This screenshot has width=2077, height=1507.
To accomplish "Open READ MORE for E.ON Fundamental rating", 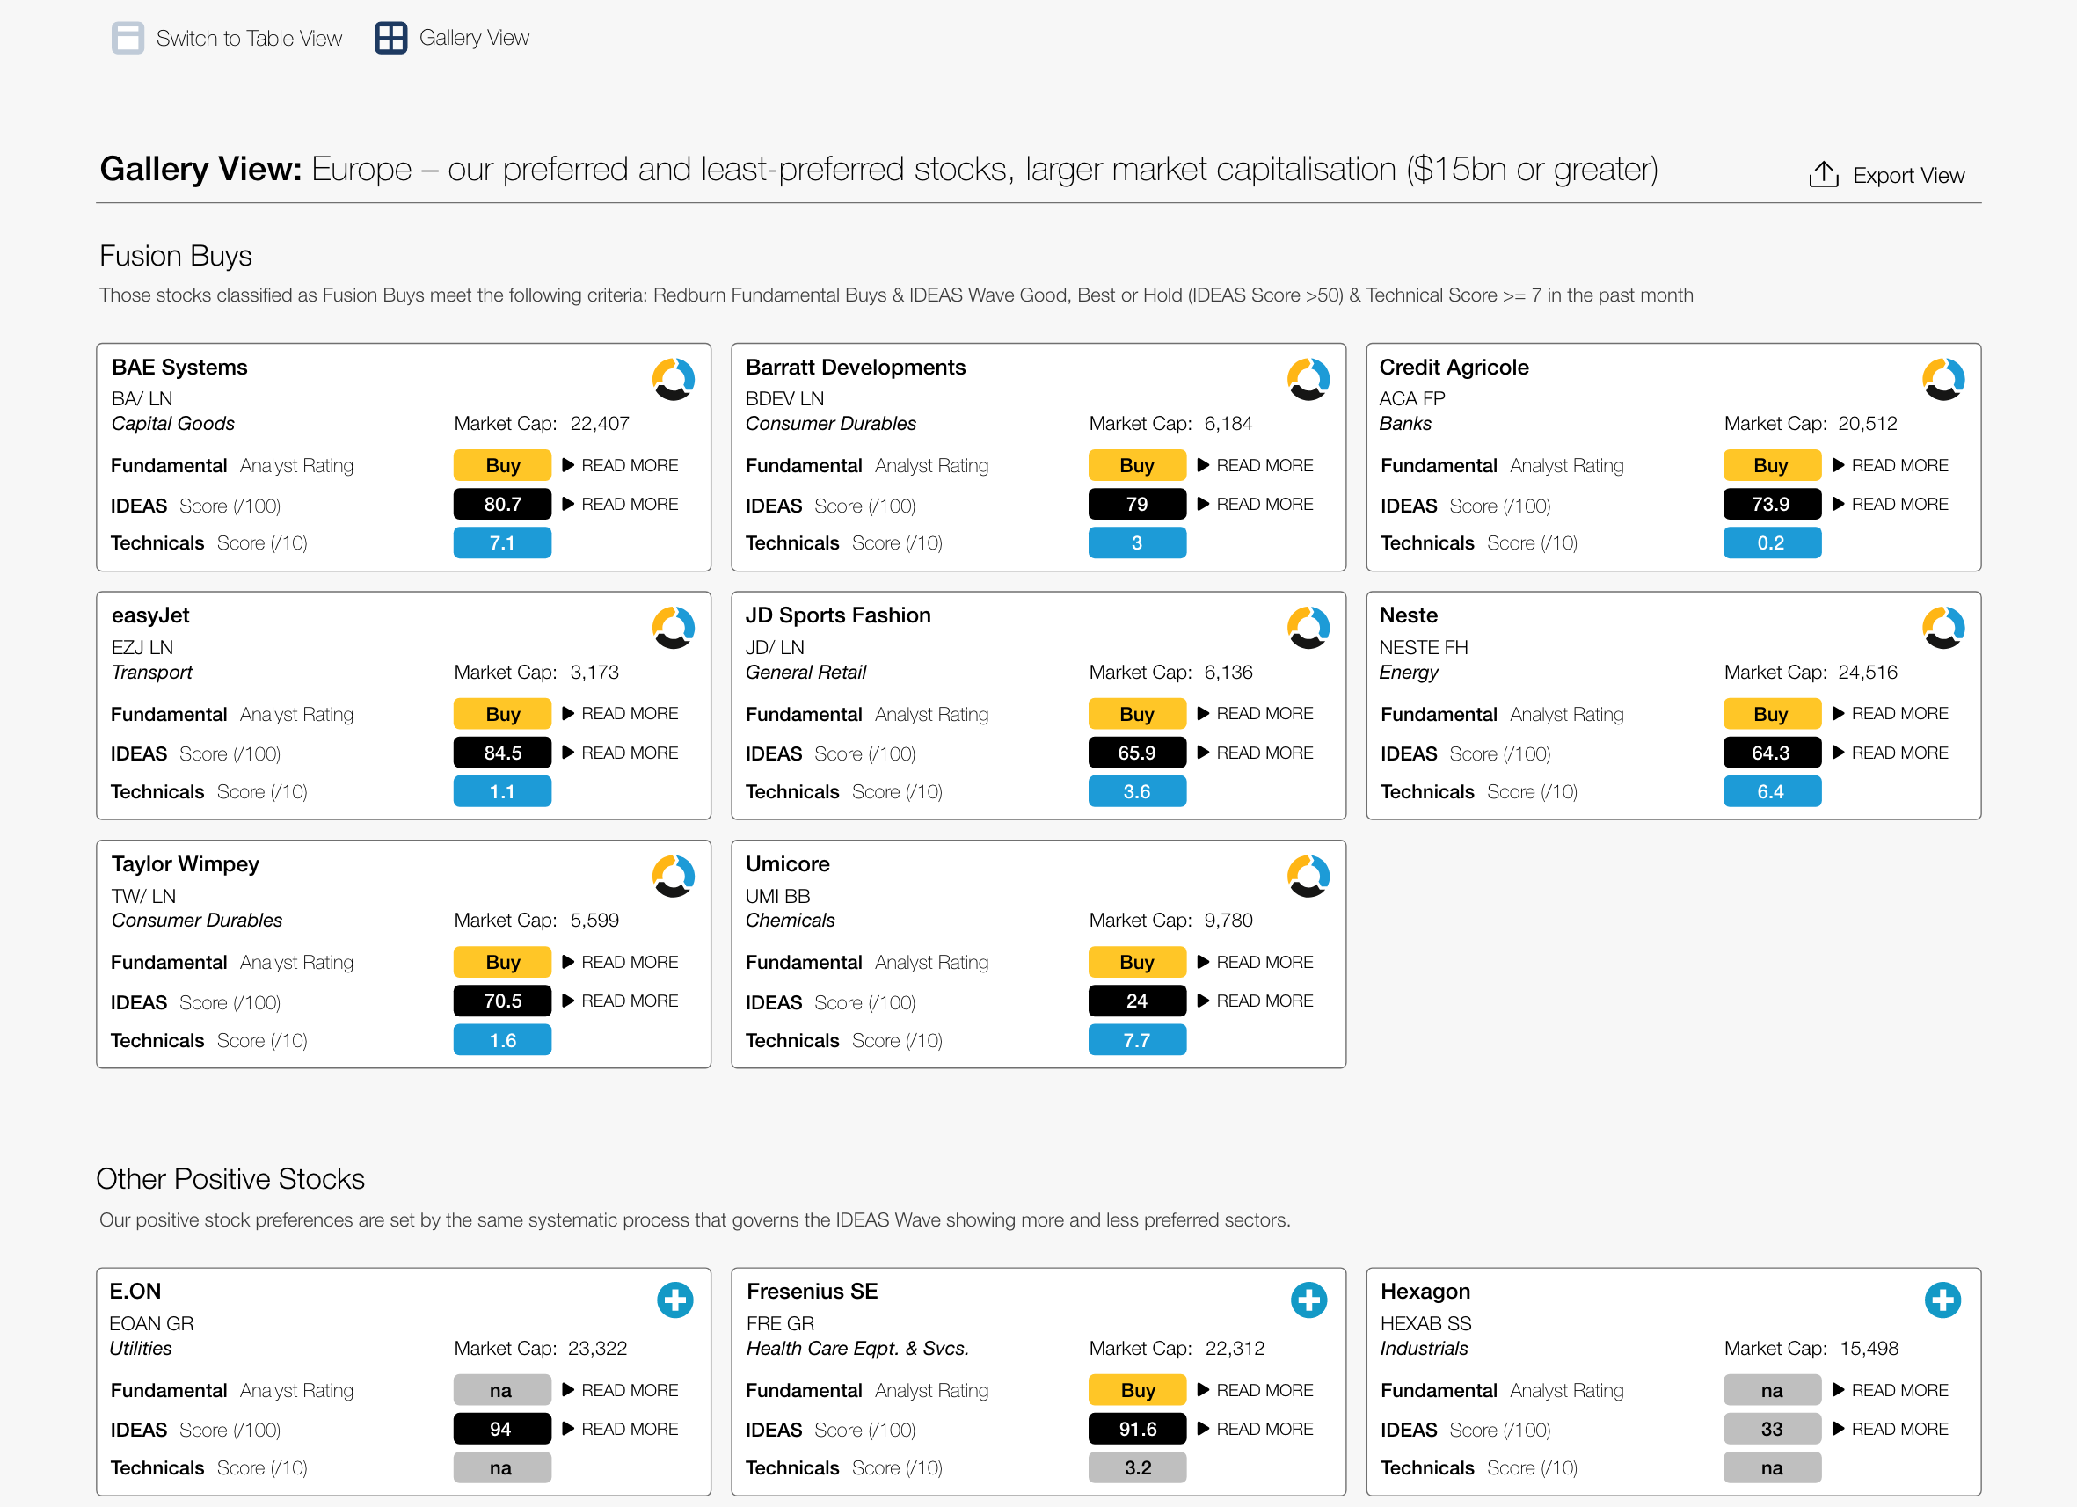I will click(620, 1390).
